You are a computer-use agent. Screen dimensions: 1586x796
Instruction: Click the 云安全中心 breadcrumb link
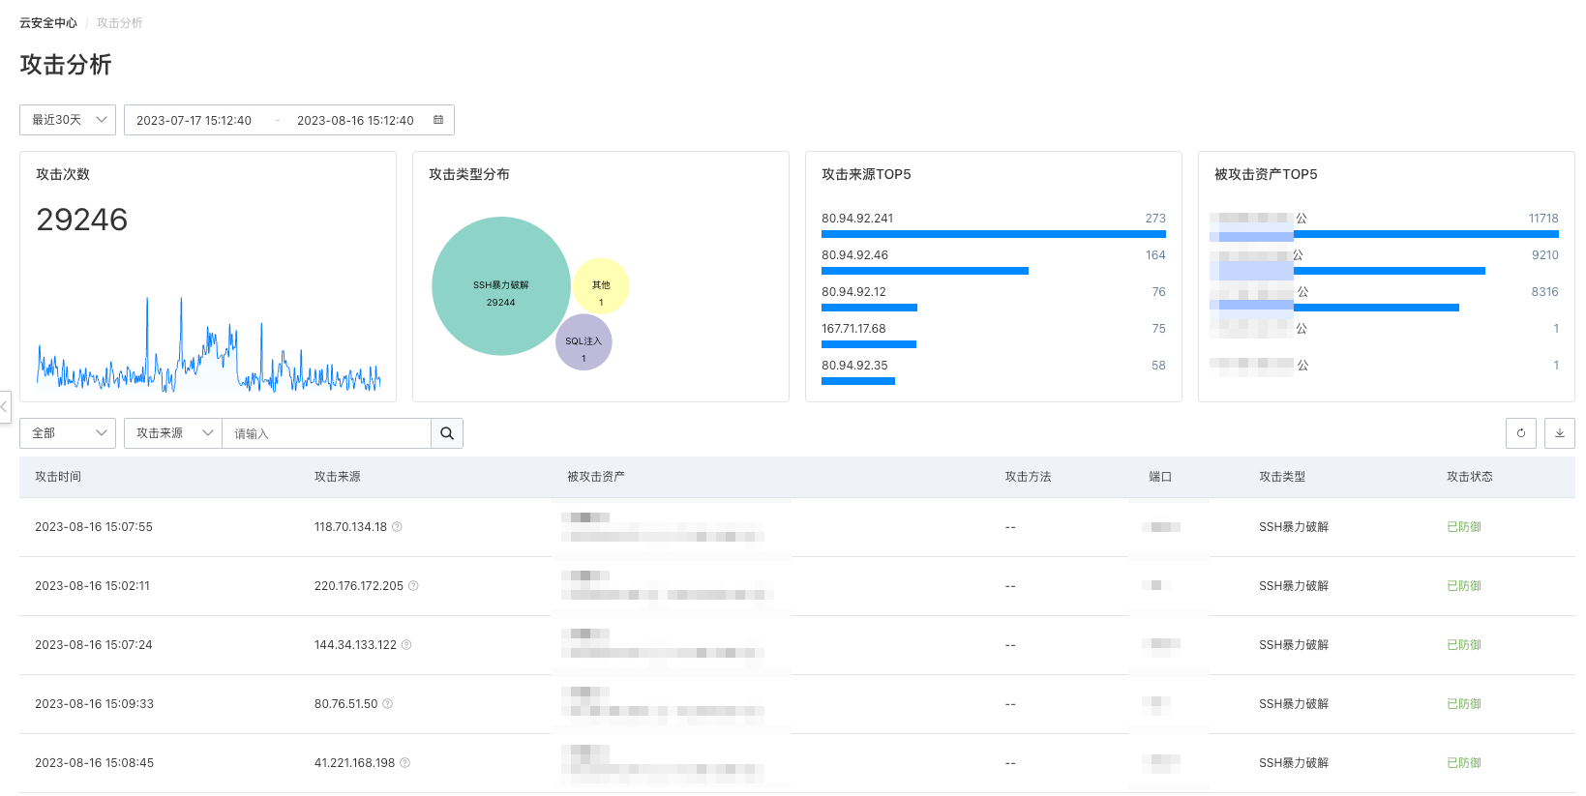tap(48, 23)
